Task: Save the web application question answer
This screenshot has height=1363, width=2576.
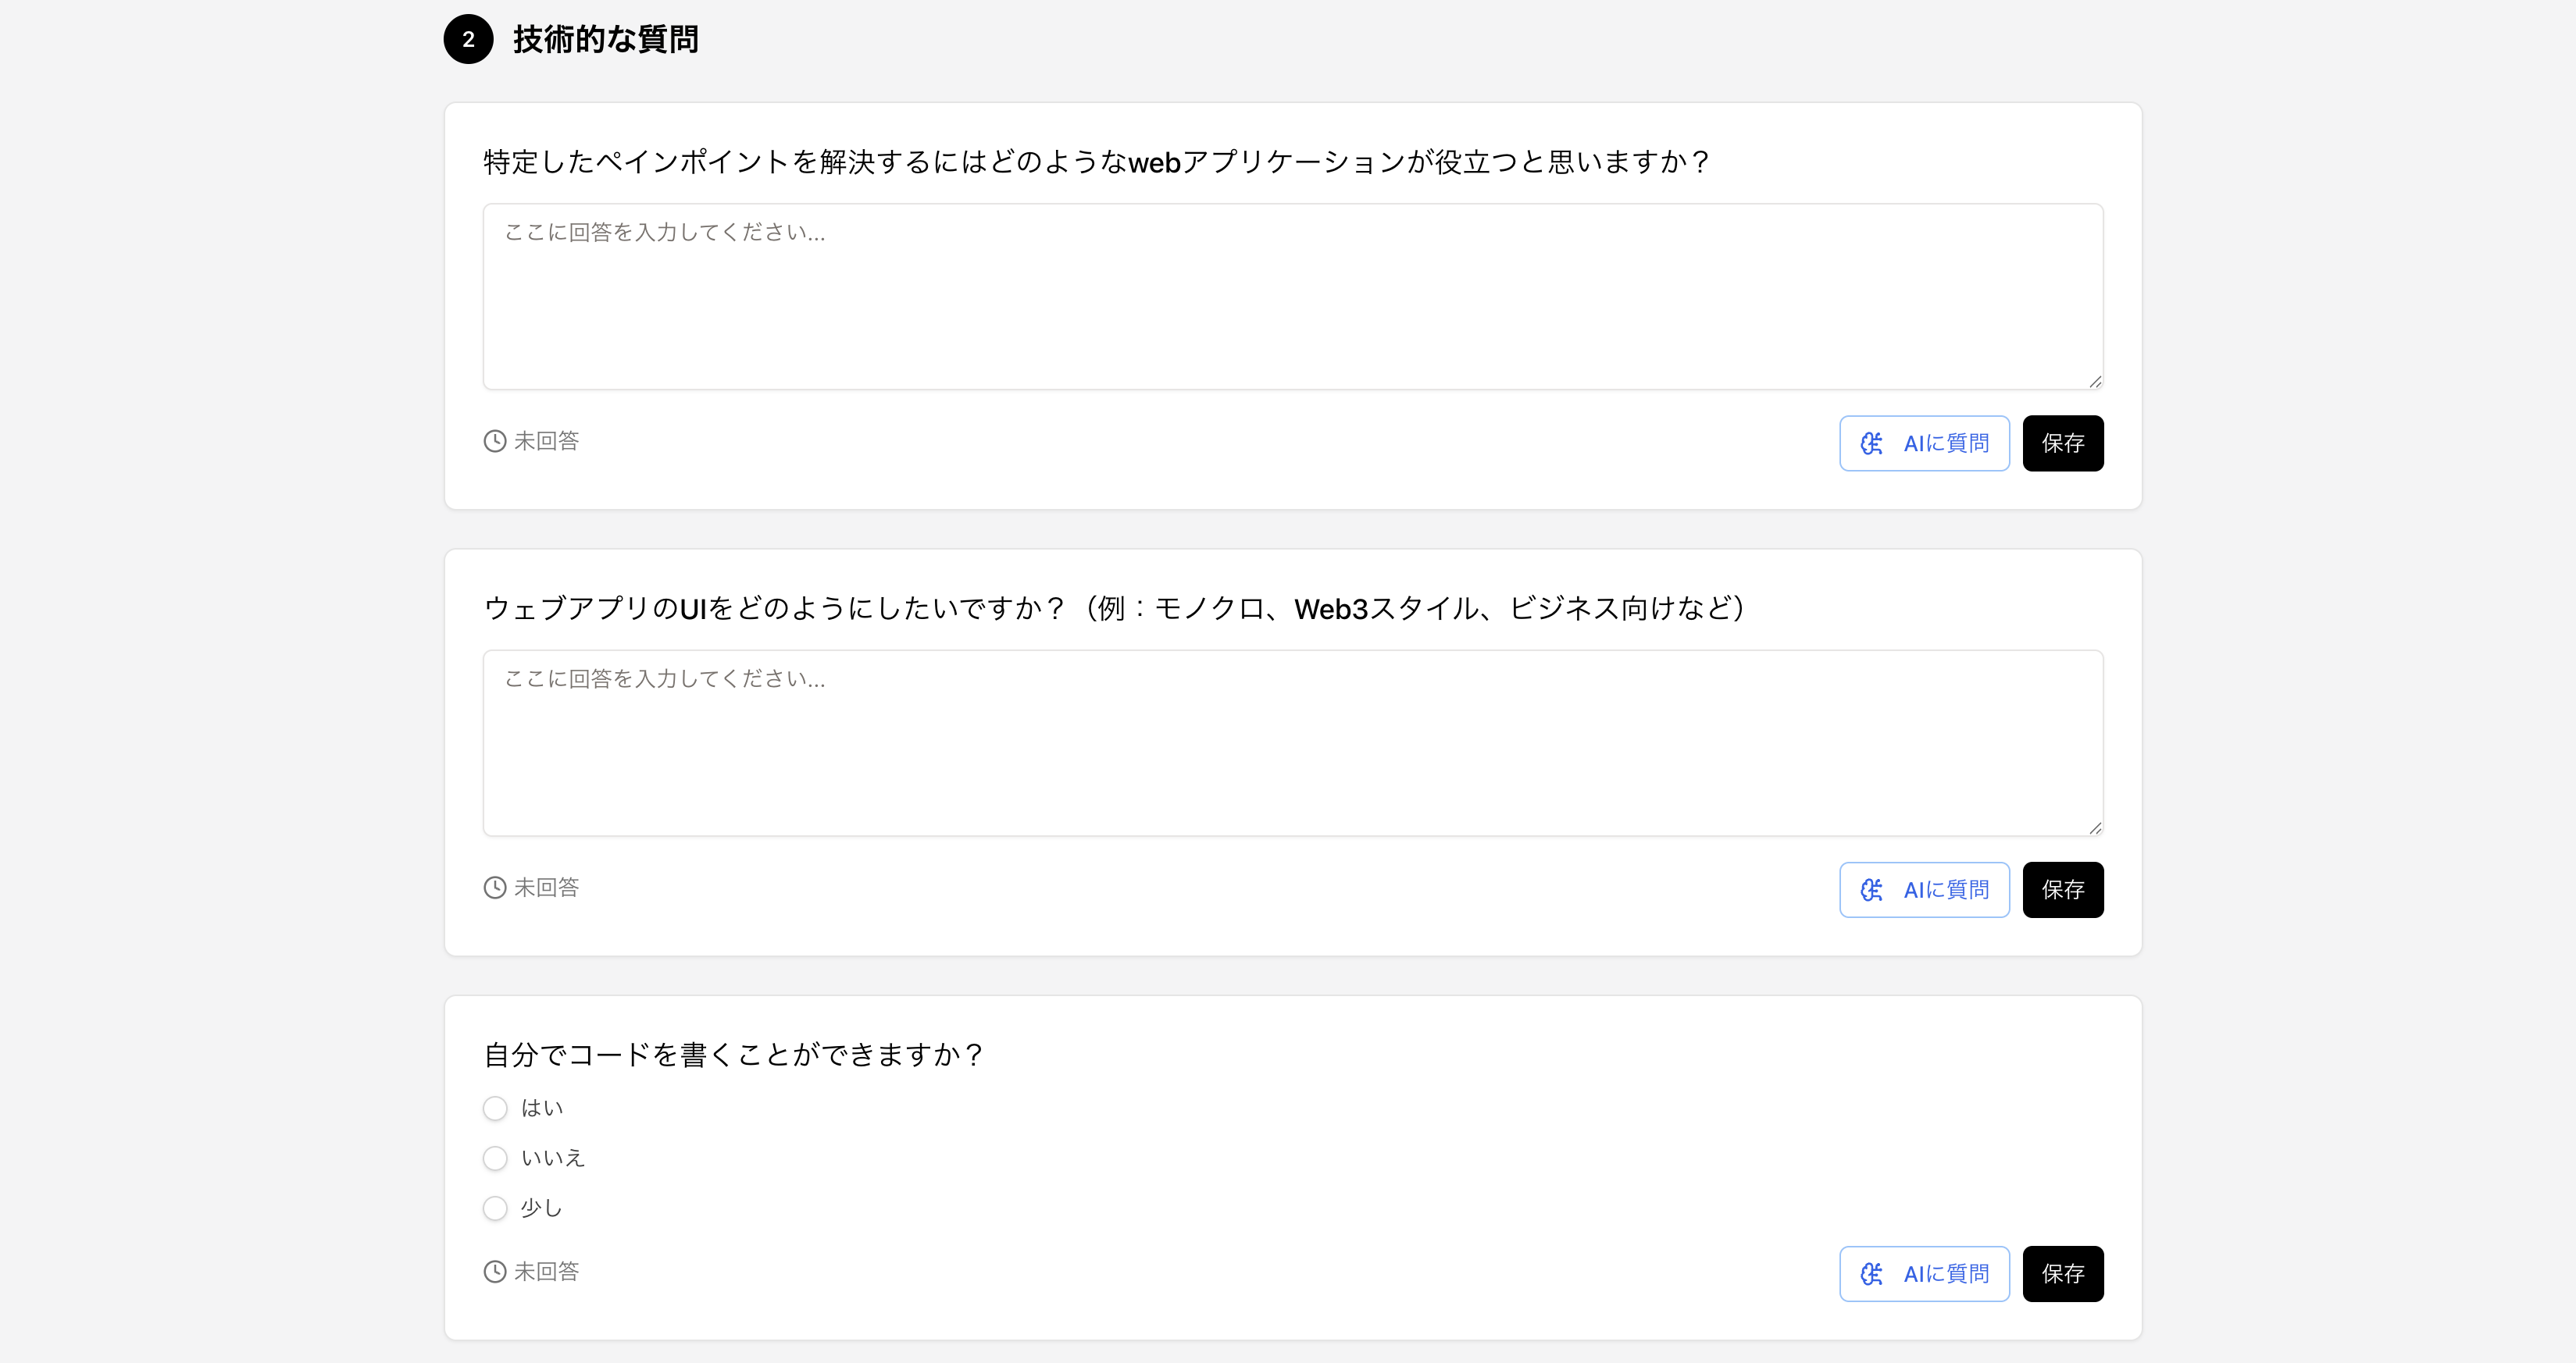Action: pyautogui.click(x=2062, y=443)
